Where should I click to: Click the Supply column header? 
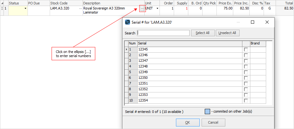click(x=181, y=3)
